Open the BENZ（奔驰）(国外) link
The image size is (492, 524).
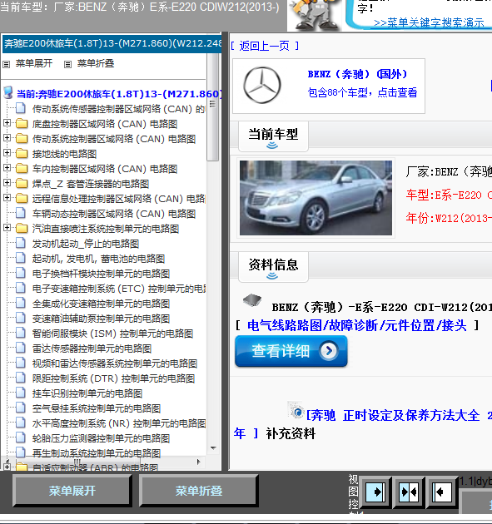(x=357, y=74)
